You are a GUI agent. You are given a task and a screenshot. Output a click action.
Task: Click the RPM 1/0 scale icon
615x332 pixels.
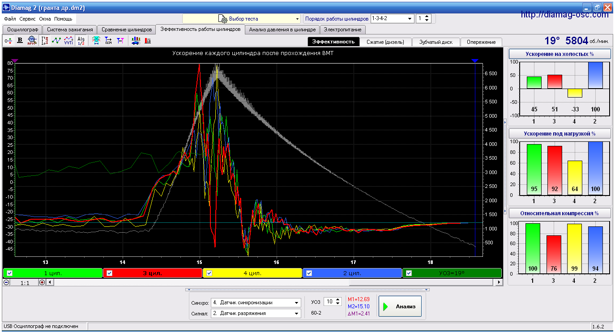pyautogui.click(x=45, y=41)
